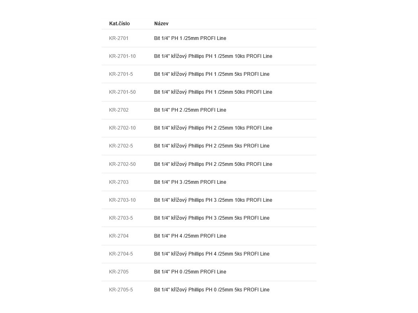Open catalog number KR-2703-10
This screenshot has height=313, width=418.
click(122, 200)
